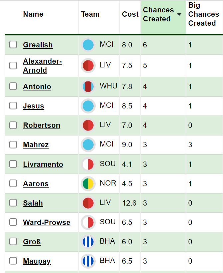Click the Norwich badge in Aarons' row
Image resolution: width=223 pixels, height=273 pixels.
click(88, 184)
